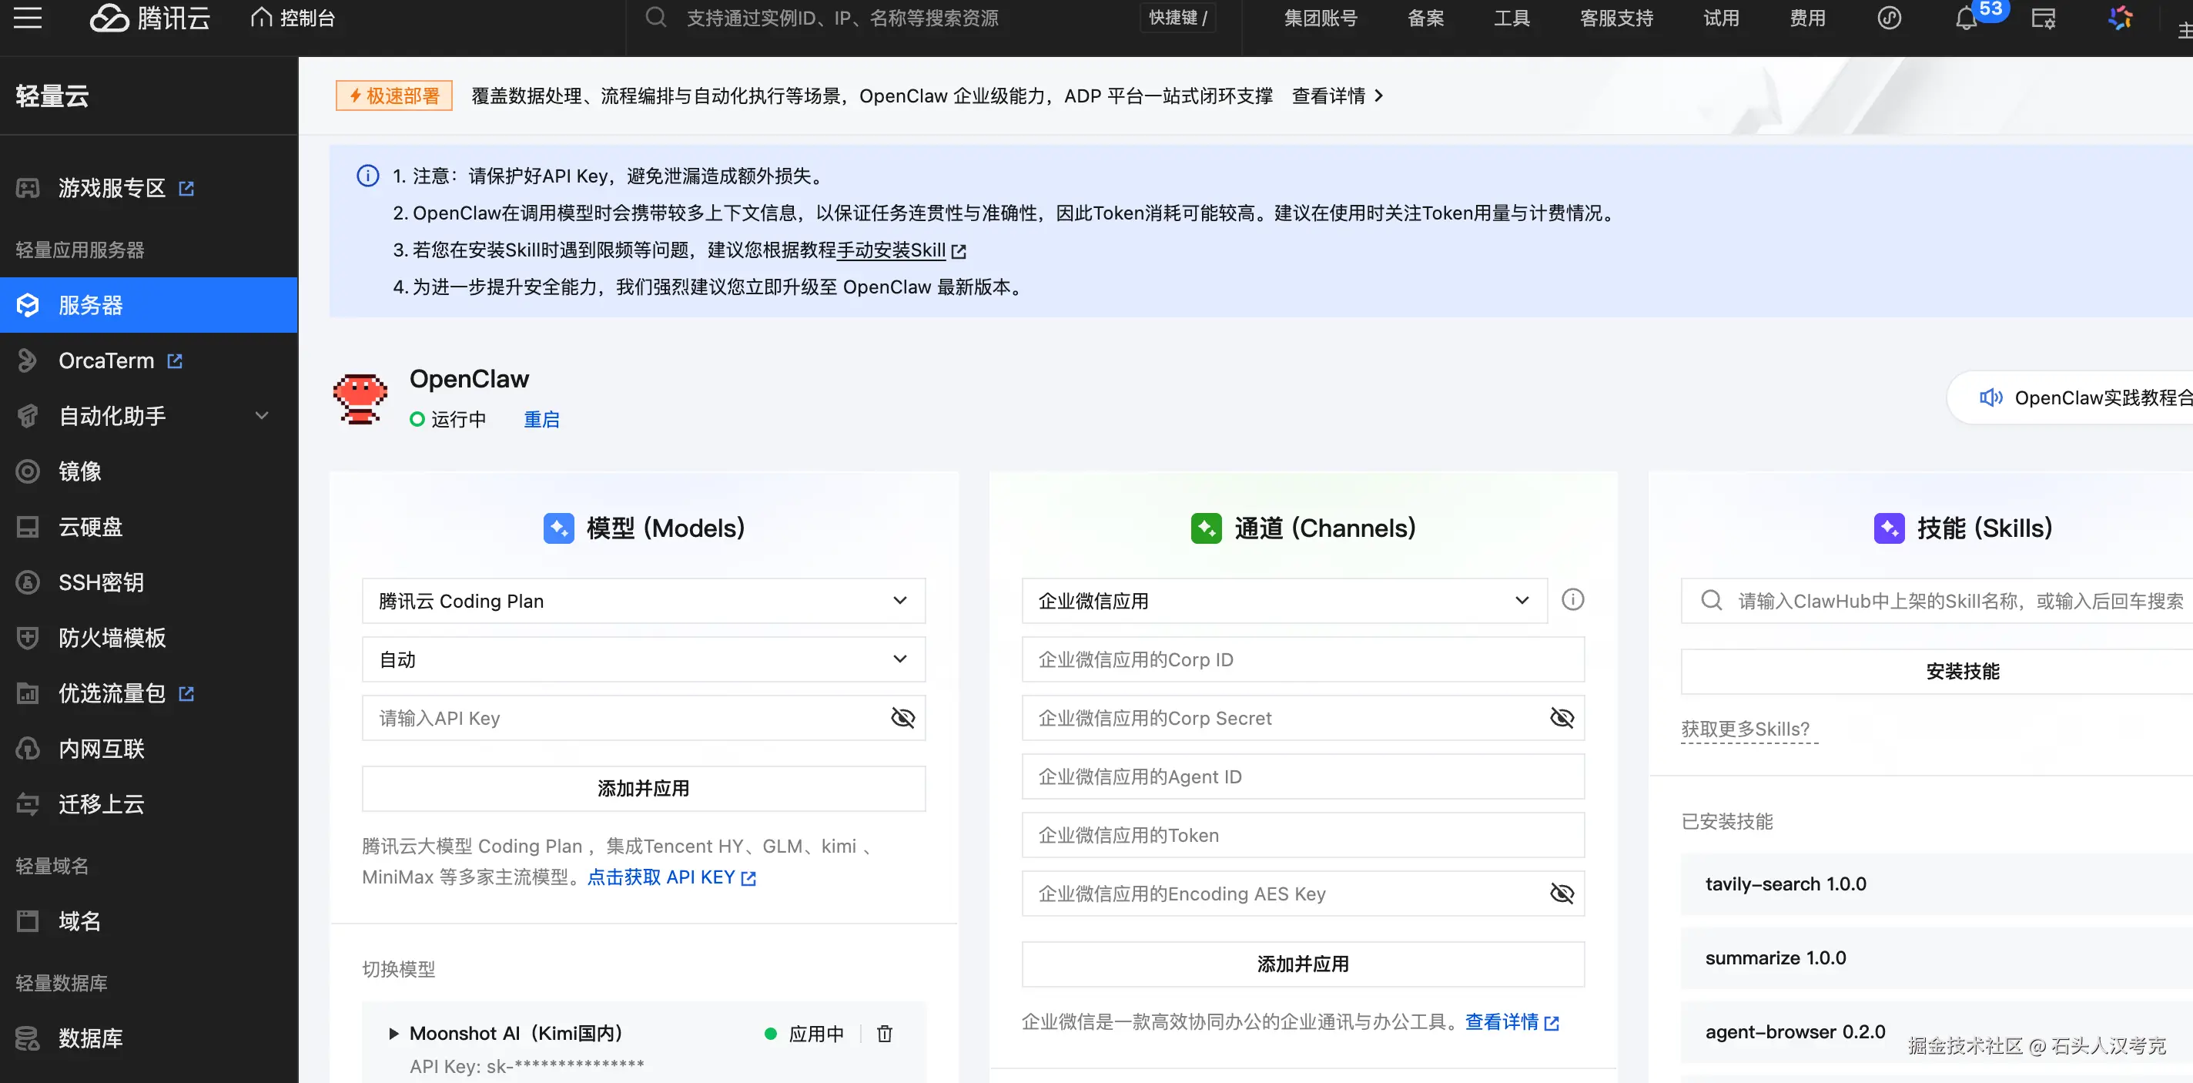The image size is (2193, 1083).
Task: Open the 镜像 sidebar item
Action: click(x=80, y=471)
